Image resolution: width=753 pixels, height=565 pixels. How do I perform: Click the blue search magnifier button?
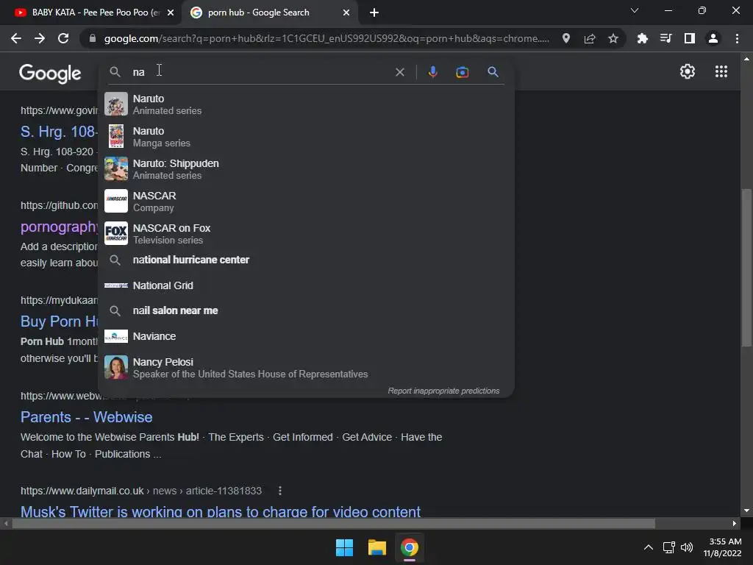pyautogui.click(x=493, y=72)
